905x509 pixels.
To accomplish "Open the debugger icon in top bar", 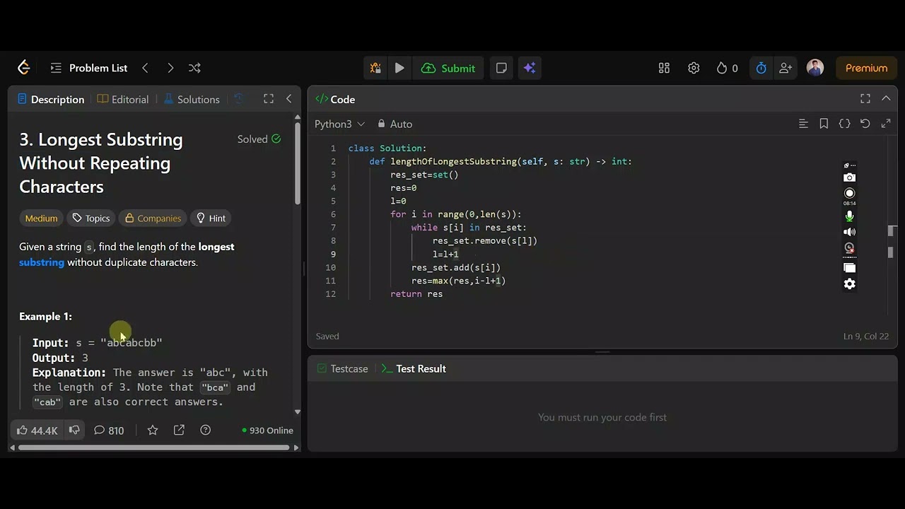I will point(375,68).
